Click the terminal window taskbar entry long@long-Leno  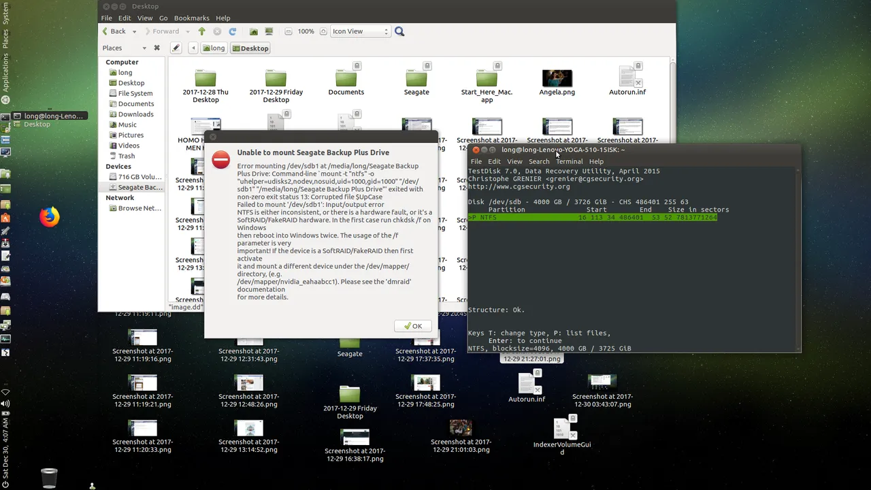click(49, 116)
